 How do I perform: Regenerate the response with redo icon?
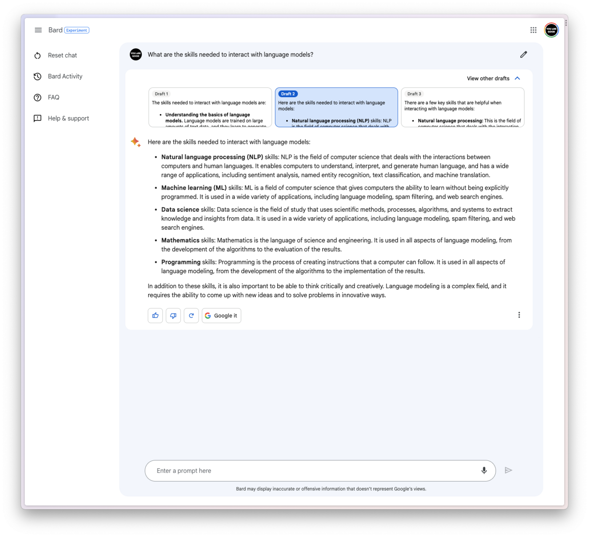tap(191, 316)
